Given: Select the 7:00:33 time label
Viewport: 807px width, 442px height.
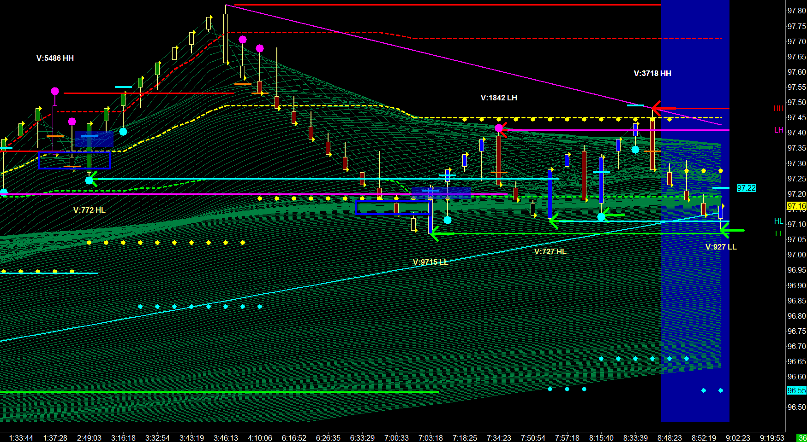Looking at the screenshot, I should [397, 438].
